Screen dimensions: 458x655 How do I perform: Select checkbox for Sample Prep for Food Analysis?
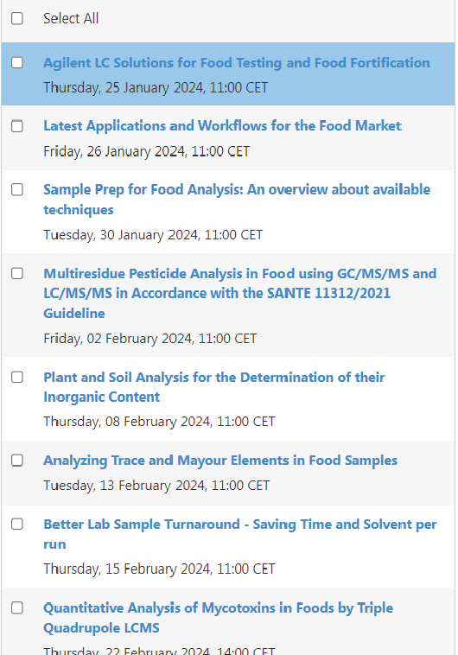pyautogui.click(x=17, y=189)
